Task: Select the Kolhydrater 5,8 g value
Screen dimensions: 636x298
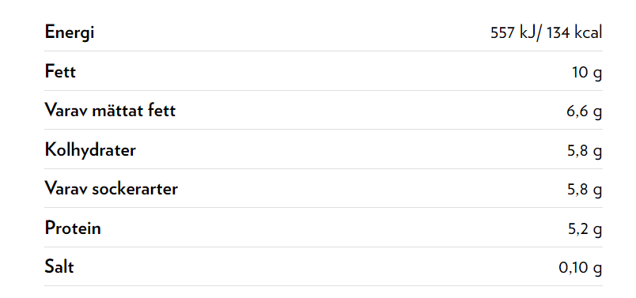Action: 585,151
